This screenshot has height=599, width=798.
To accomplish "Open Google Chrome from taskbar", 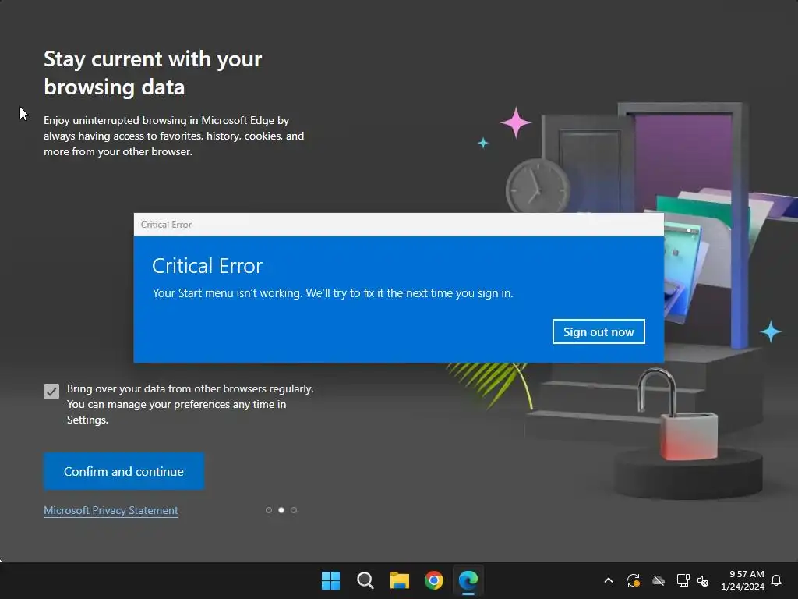I will tap(434, 580).
